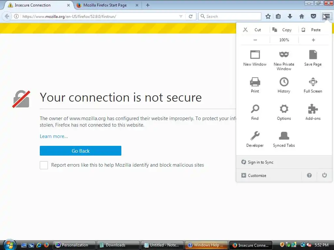This screenshot has height=250, width=334.
Task: Click the muted volume tray icon
Action: point(309,245)
